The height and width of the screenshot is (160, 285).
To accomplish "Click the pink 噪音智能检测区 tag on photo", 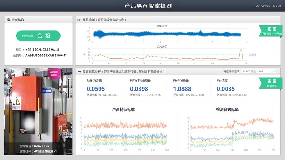I will [x=54, y=73].
